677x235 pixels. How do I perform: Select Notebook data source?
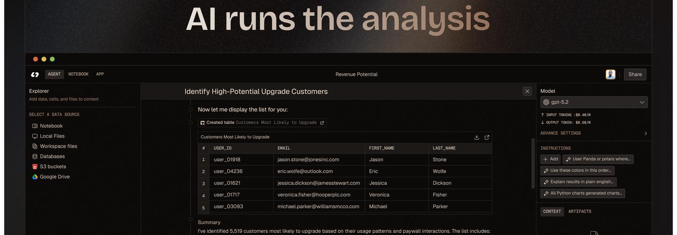[x=51, y=126]
